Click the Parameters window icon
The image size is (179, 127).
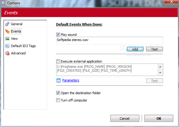coord(59,81)
